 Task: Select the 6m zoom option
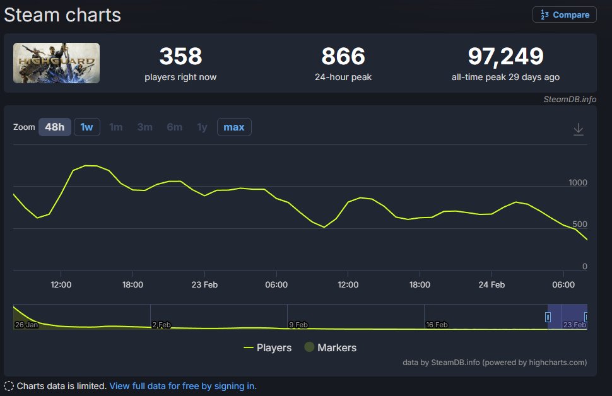[x=175, y=127]
